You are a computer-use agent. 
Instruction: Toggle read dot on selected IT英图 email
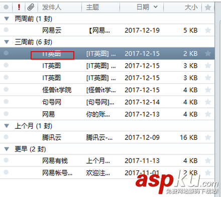(x=6, y=53)
